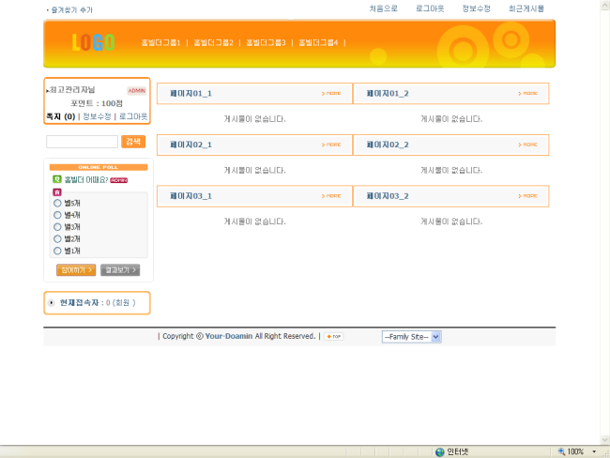Click into the search text field
Image resolution: width=610 pixels, height=458 pixels.
coord(82,142)
